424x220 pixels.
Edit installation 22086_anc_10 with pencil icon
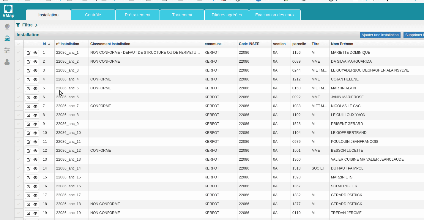pyautogui.click(x=29, y=133)
